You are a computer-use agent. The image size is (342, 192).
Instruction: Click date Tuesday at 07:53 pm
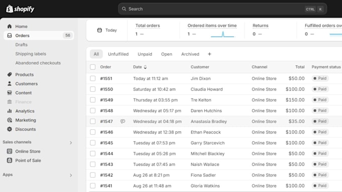(x=154, y=143)
